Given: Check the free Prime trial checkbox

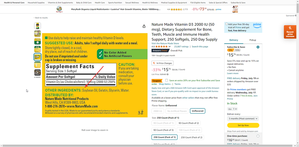Looking at the screenshot, I should [x=226, y=24].
